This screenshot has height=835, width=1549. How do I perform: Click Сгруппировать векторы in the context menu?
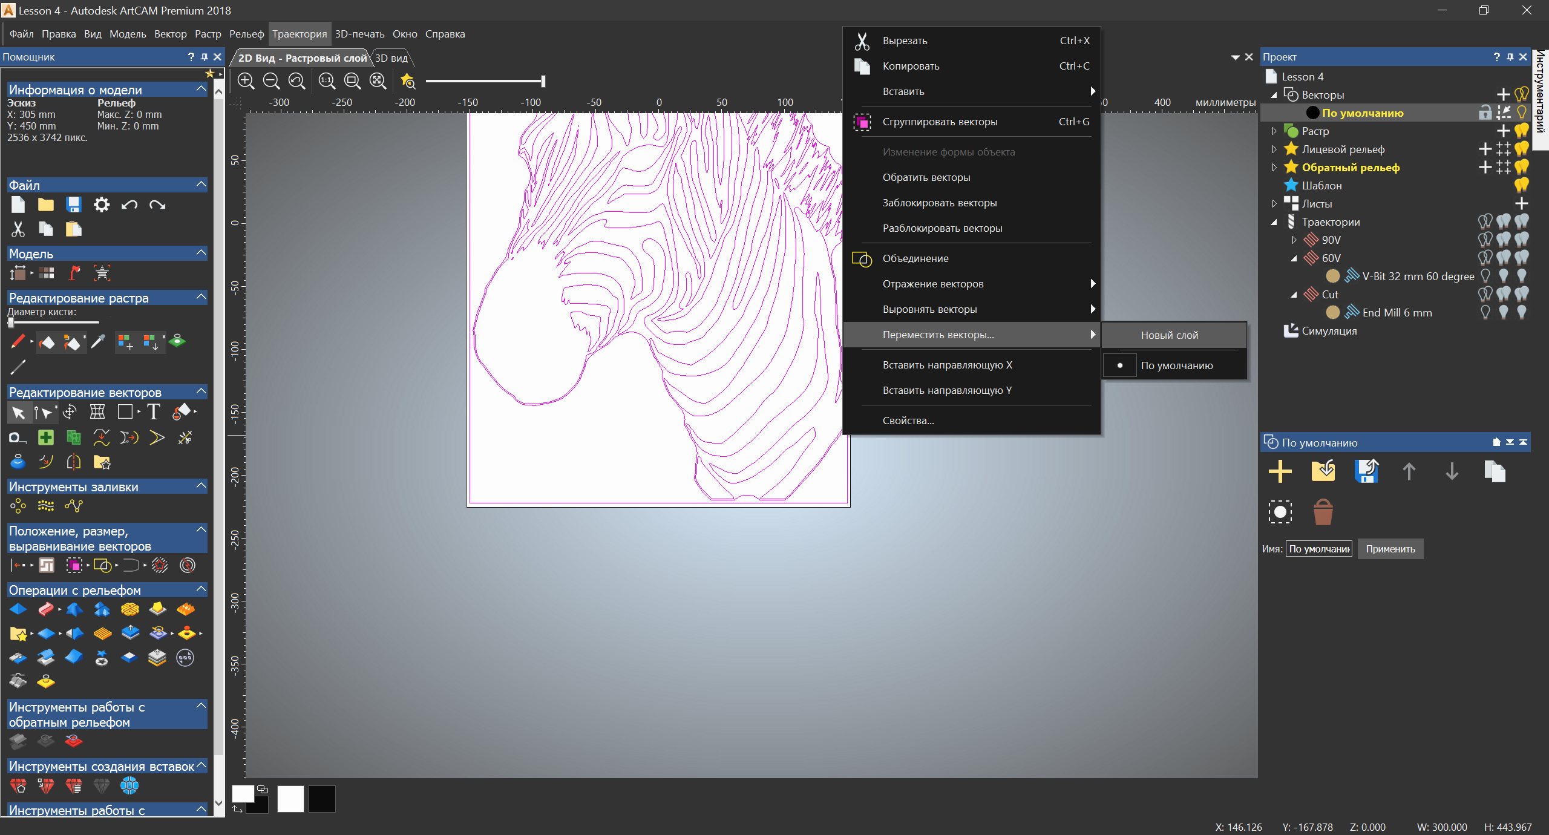[x=940, y=122]
